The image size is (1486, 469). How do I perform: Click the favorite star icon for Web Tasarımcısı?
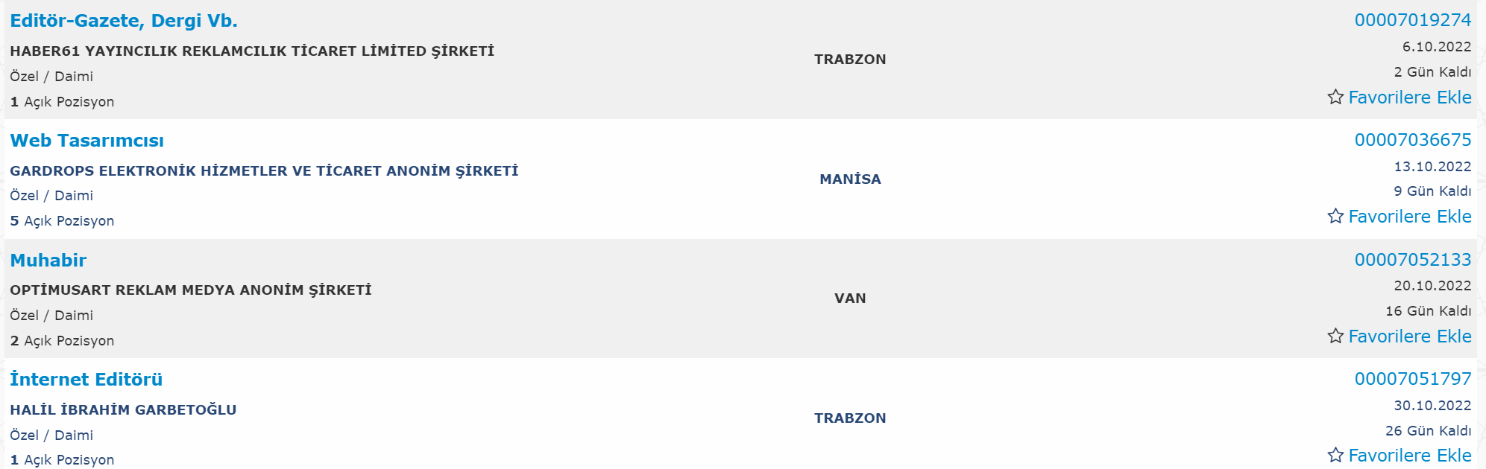tap(1335, 216)
